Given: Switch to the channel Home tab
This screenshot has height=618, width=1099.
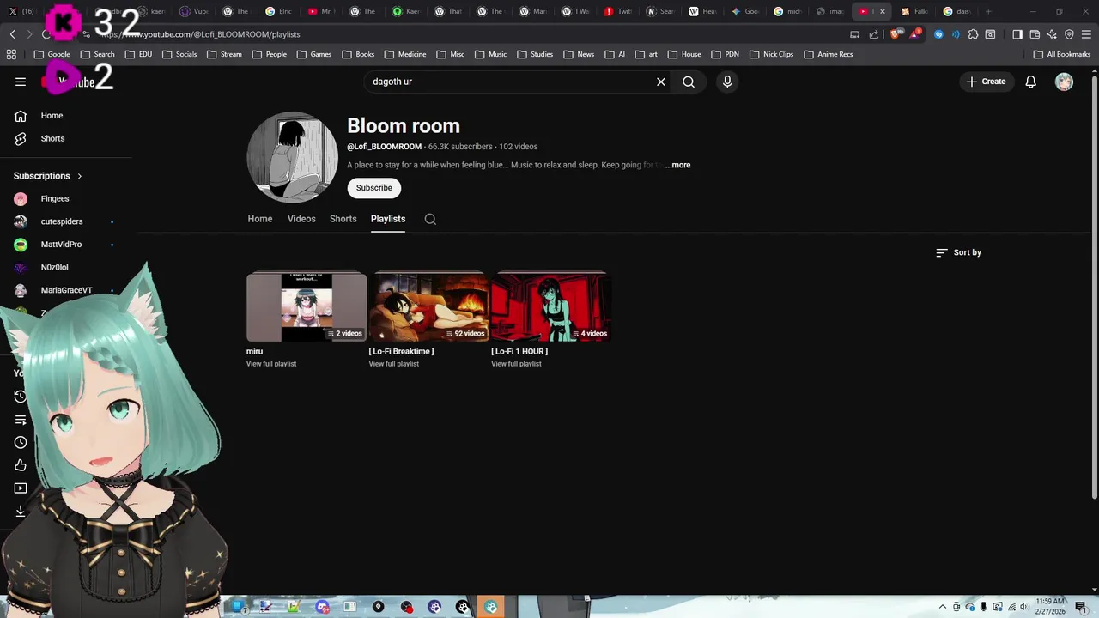Looking at the screenshot, I should [x=260, y=219].
